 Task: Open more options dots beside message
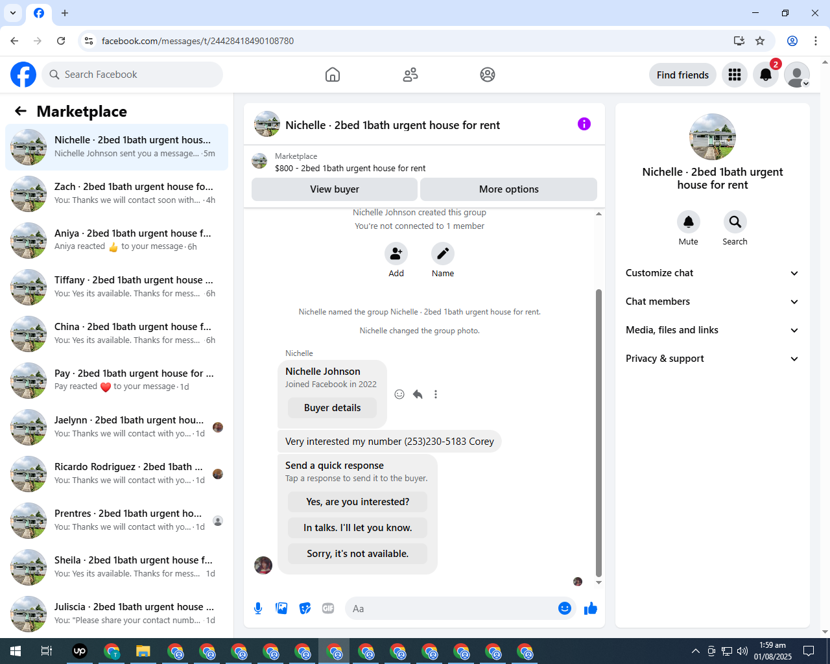coord(436,394)
